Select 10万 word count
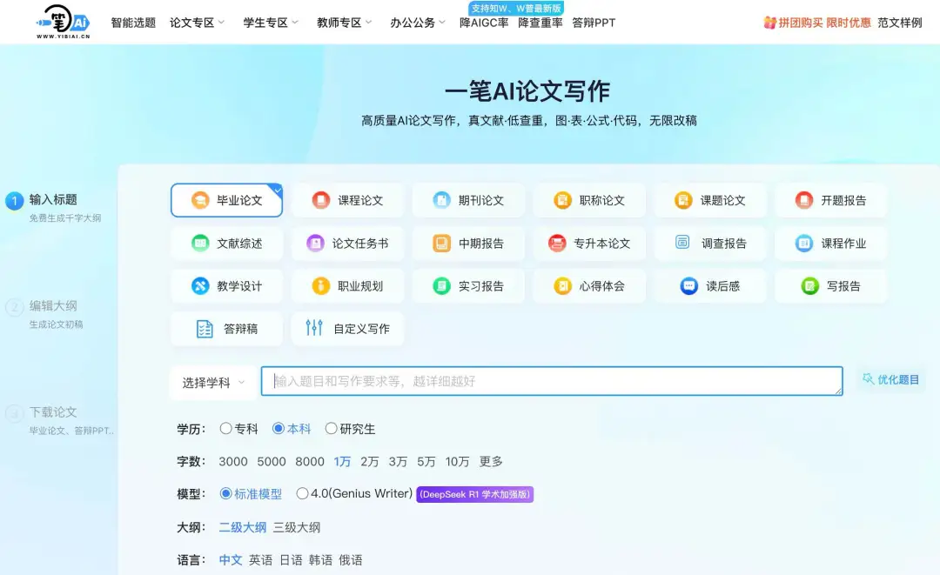This screenshot has height=575, width=940. (458, 461)
